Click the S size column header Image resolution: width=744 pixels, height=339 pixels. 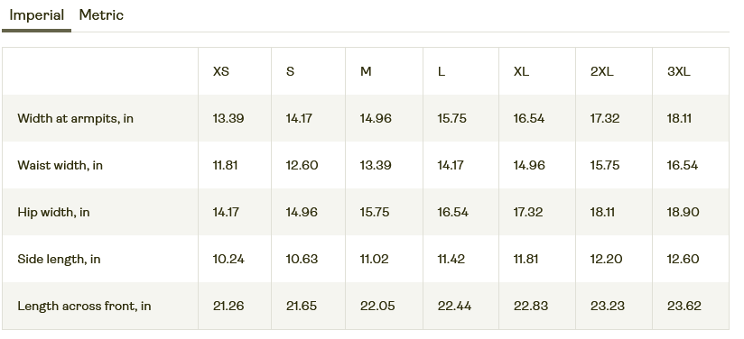[x=290, y=71]
